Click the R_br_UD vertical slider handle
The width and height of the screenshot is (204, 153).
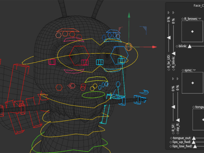(x=169, y=37)
